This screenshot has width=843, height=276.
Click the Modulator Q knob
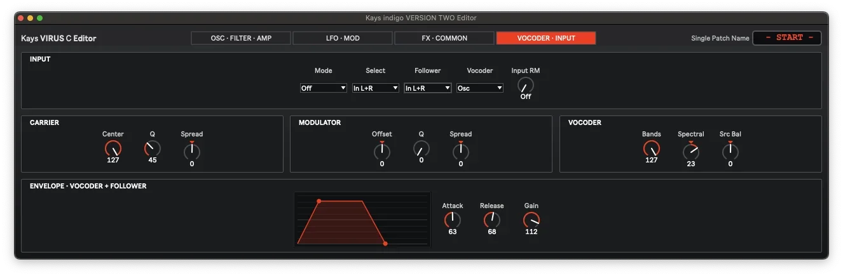pyautogui.click(x=421, y=149)
